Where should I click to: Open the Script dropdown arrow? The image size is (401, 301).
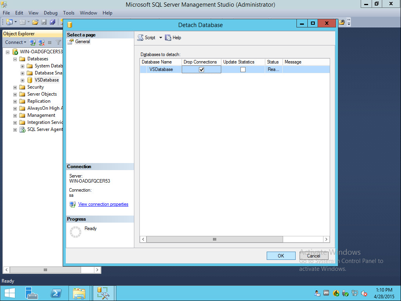tap(161, 38)
